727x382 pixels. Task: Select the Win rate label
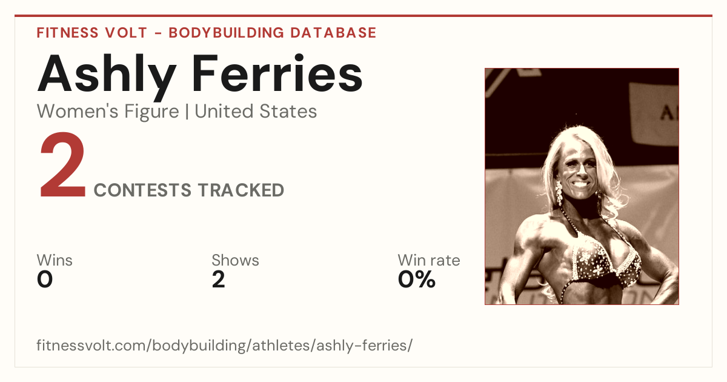click(x=429, y=261)
